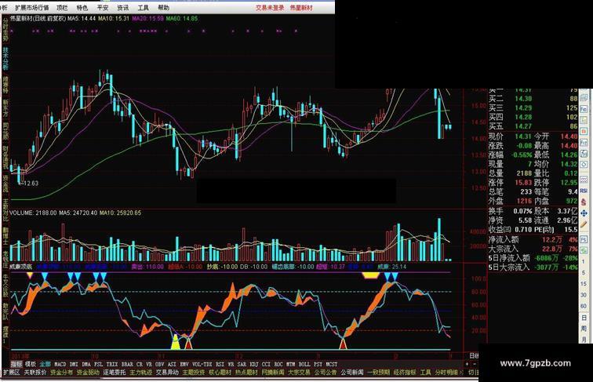Open the 分时明细 tab
The image size is (593, 382).
(446, 373)
